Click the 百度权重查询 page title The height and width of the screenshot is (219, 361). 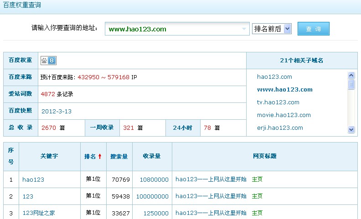[x=22, y=5]
